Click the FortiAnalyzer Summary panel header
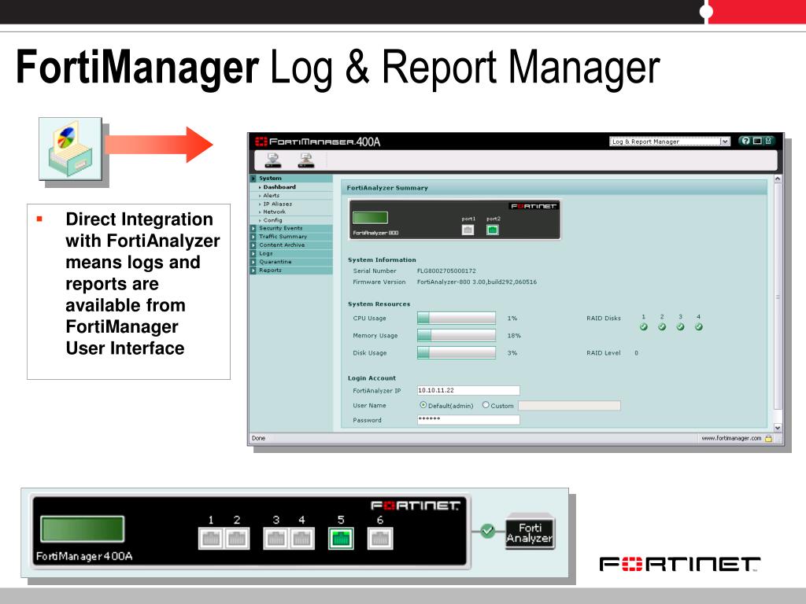The image size is (806, 604). point(554,187)
